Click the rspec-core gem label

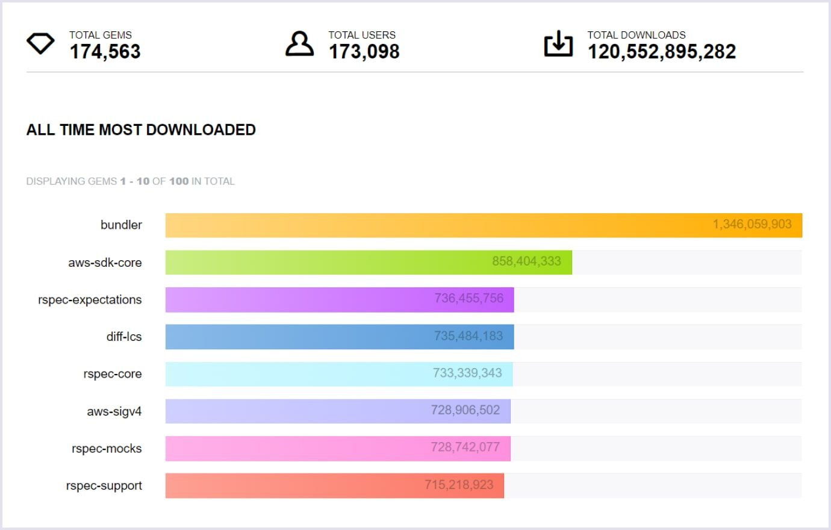[x=113, y=374]
